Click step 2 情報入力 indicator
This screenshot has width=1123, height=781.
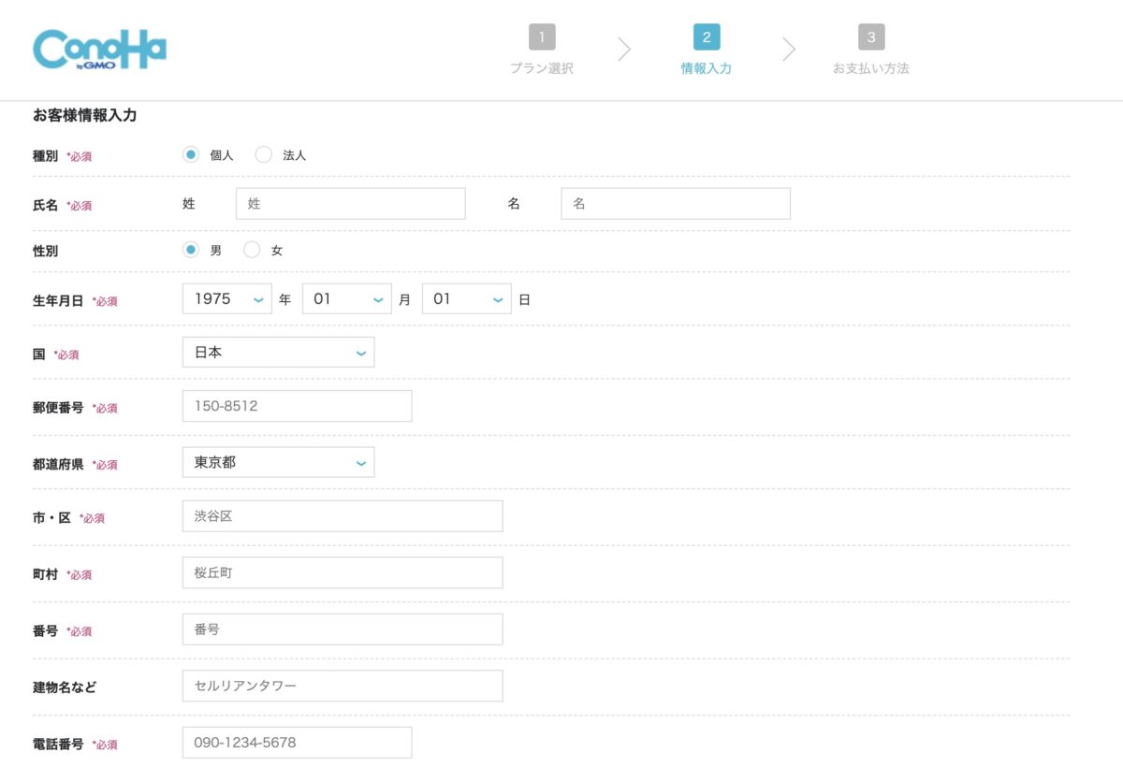707,51
